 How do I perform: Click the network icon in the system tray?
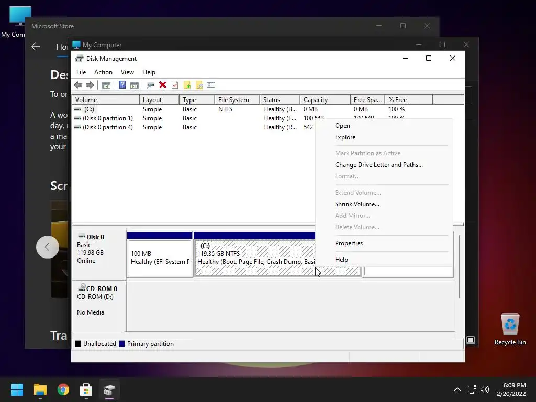pyautogui.click(x=472, y=389)
